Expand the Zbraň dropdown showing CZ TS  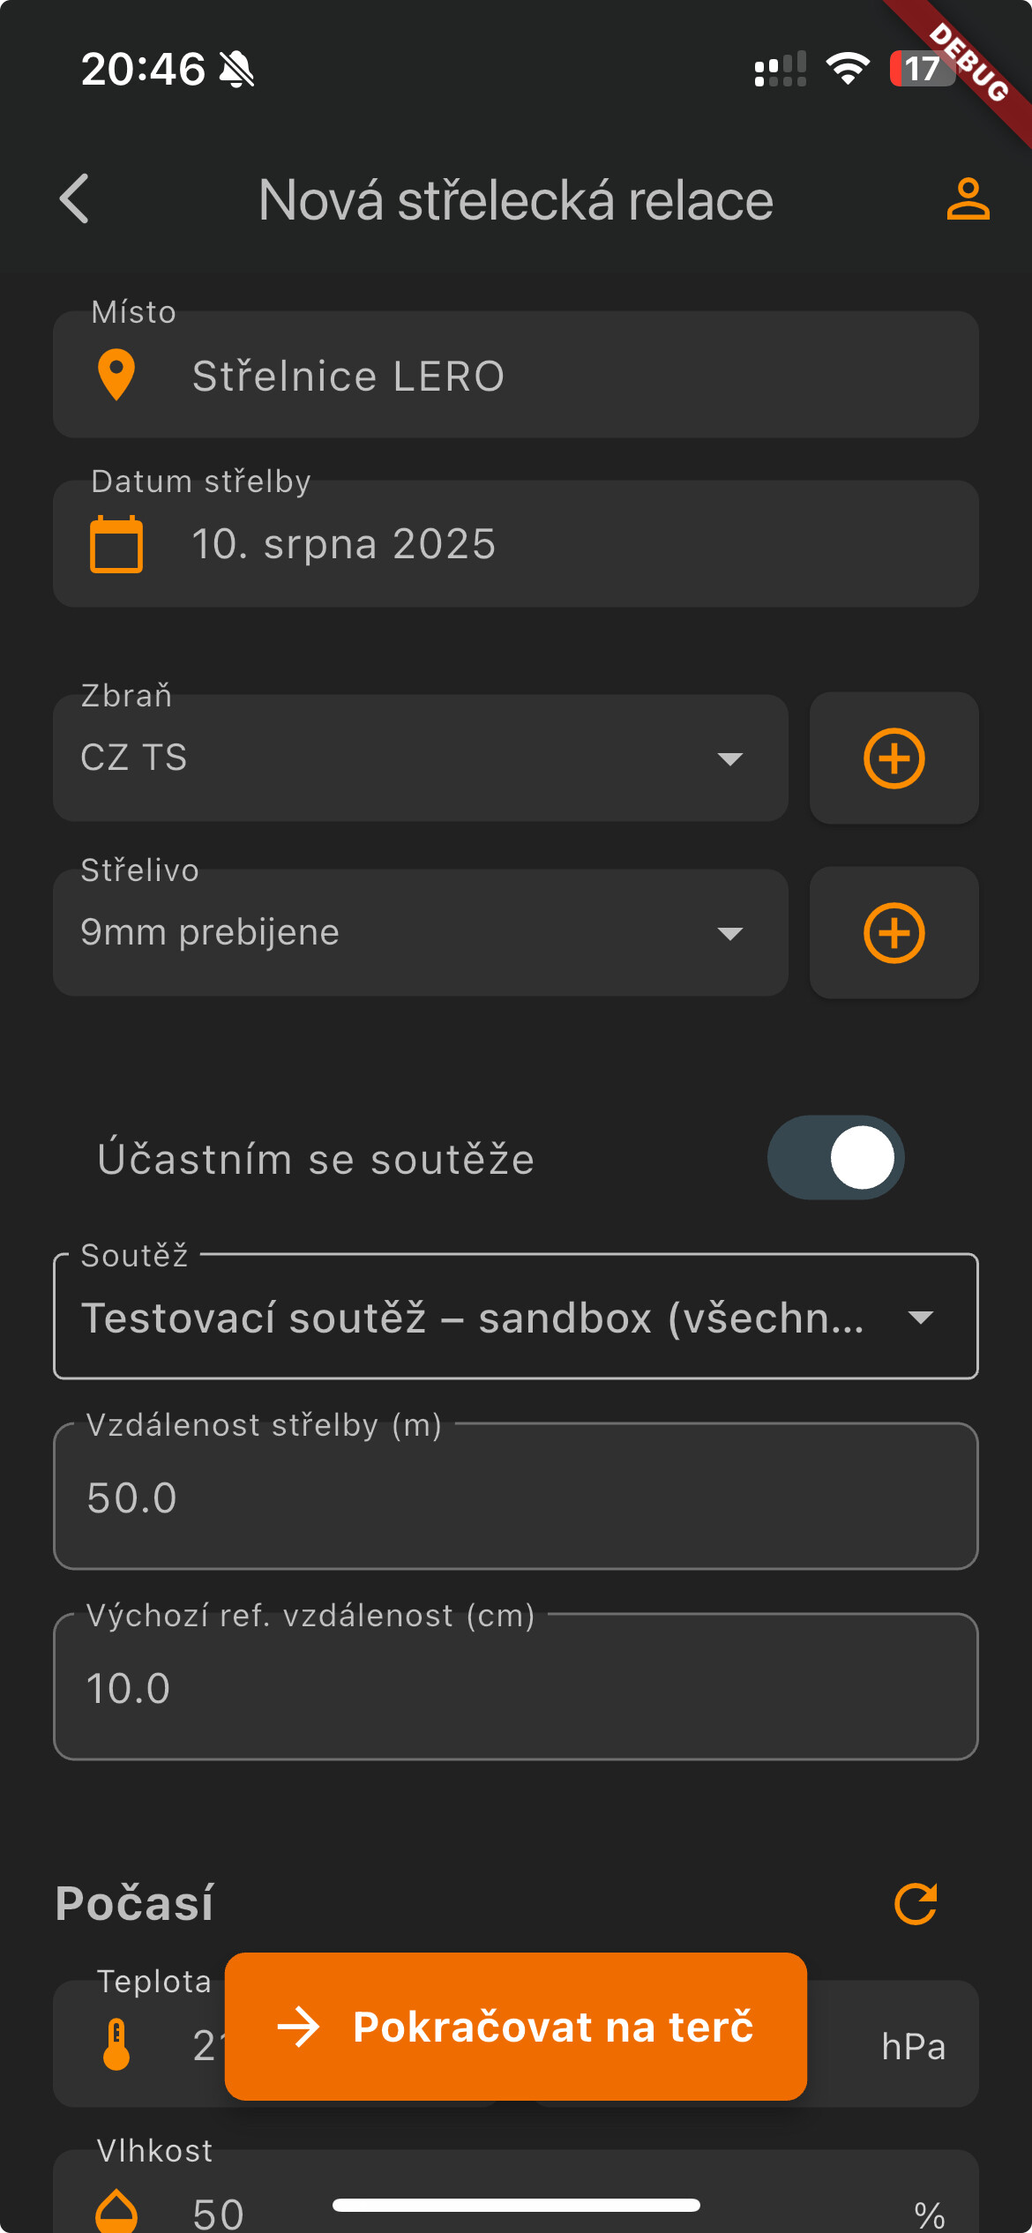[420, 758]
